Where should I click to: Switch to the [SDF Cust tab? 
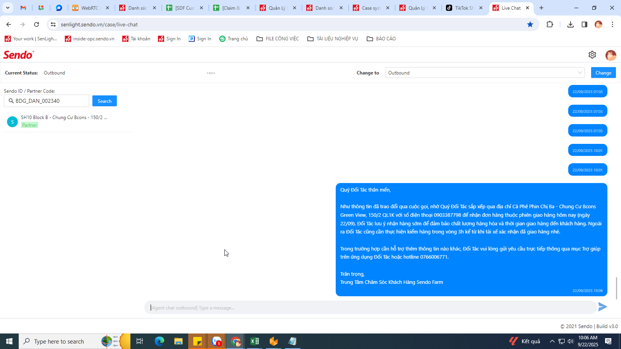click(185, 8)
